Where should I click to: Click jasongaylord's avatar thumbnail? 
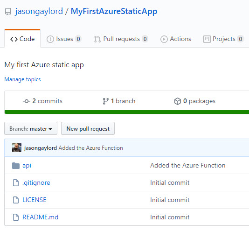coord(17,147)
